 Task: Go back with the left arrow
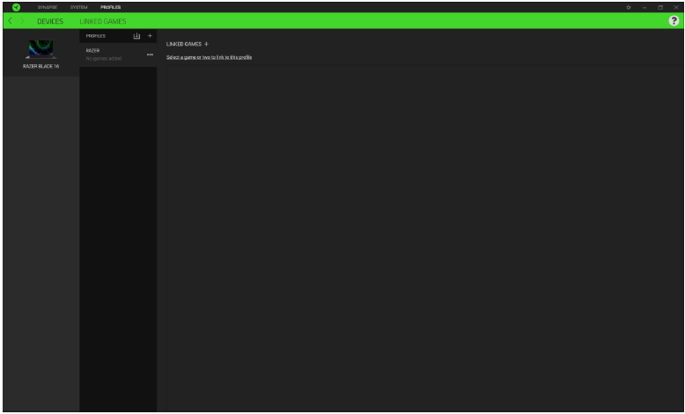pos(10,21)
